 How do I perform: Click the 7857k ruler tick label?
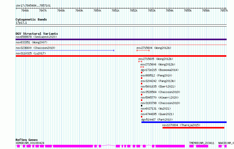click(x=224, y=11)
